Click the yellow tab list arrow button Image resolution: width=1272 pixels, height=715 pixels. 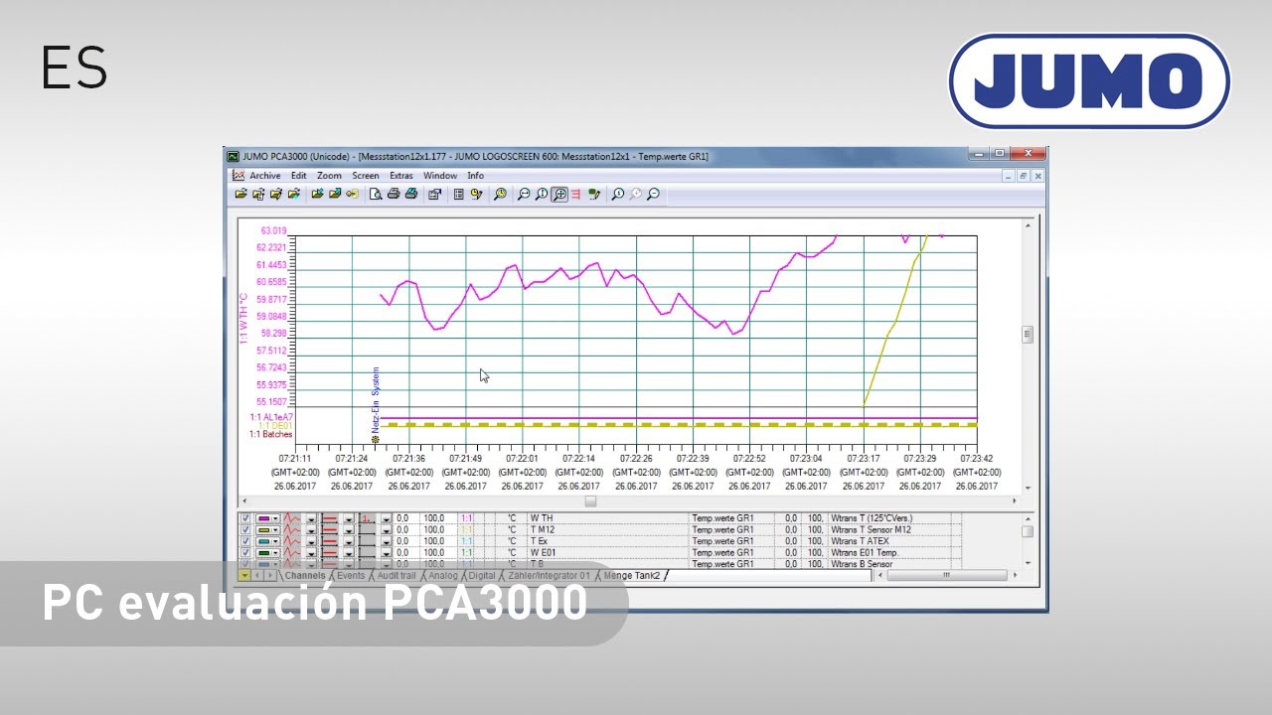click(x=244, y=576)
